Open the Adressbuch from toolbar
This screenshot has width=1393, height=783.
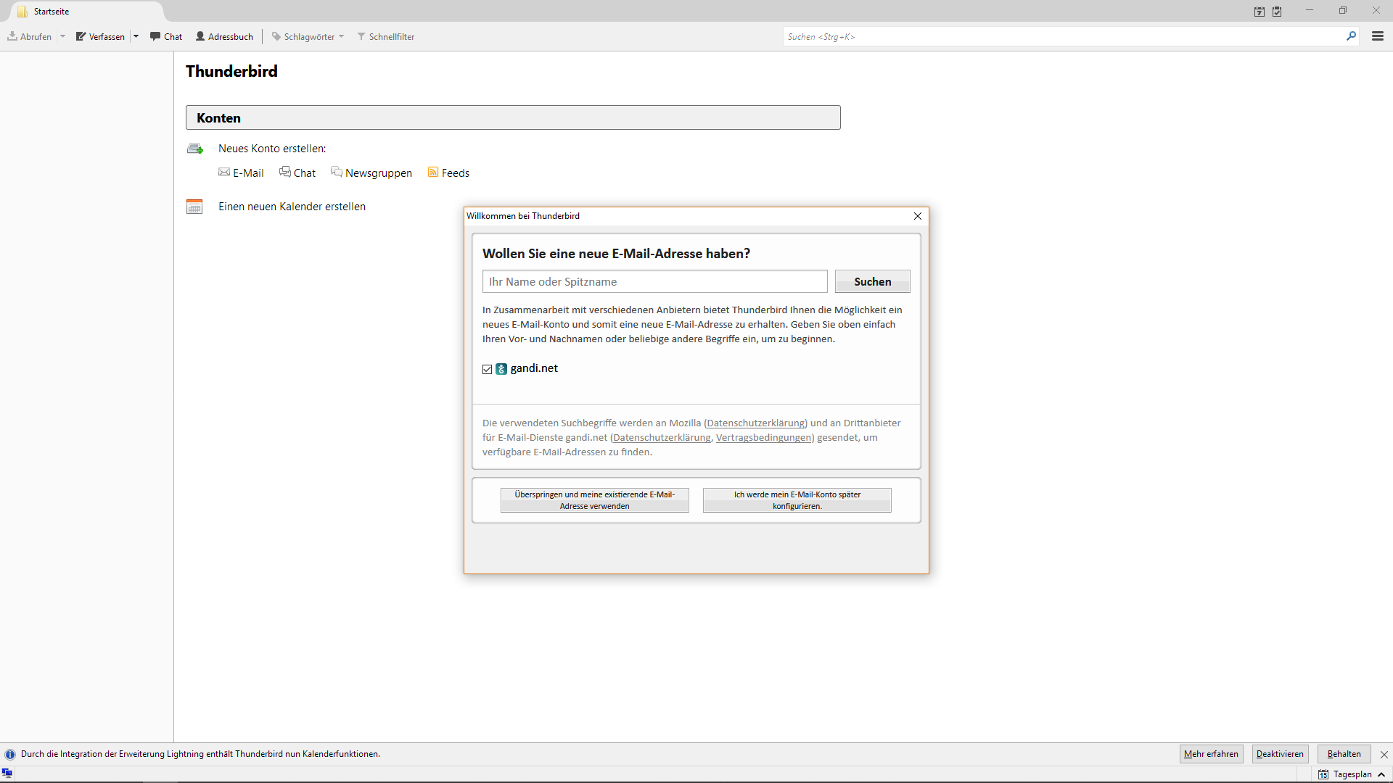[x=224, y=36]
